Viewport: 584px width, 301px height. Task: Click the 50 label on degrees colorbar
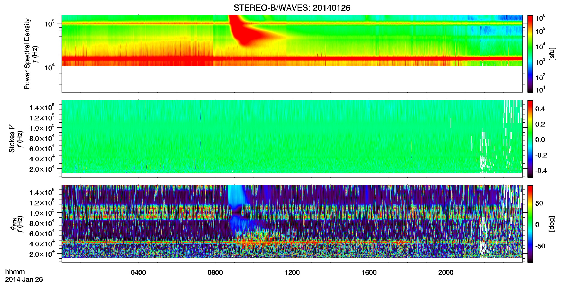click(x=539, y=203)
